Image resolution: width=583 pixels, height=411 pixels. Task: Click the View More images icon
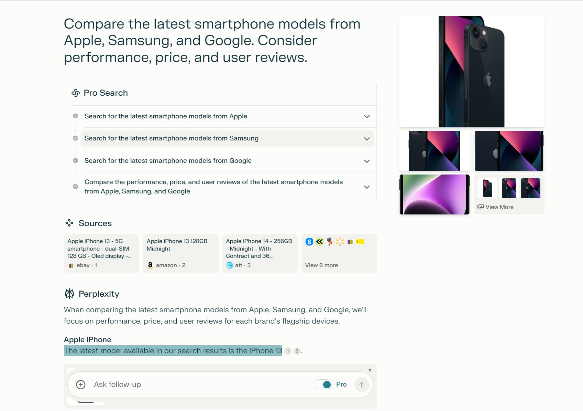481,207
